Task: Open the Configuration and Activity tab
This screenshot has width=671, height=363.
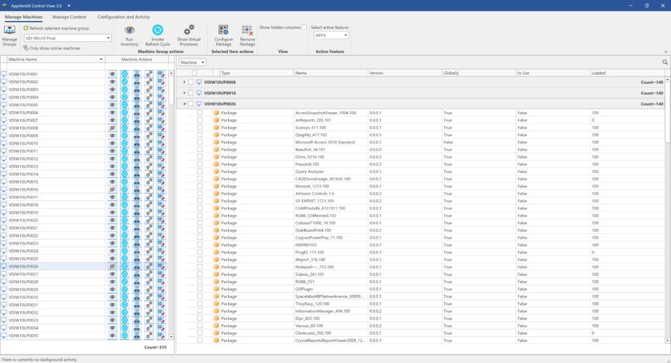Action: (x=125, y=16)
